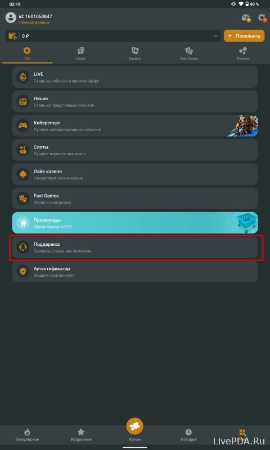Expand the balance dropdown chevron
Screen dimensions: 270x450
click(216, 36)
